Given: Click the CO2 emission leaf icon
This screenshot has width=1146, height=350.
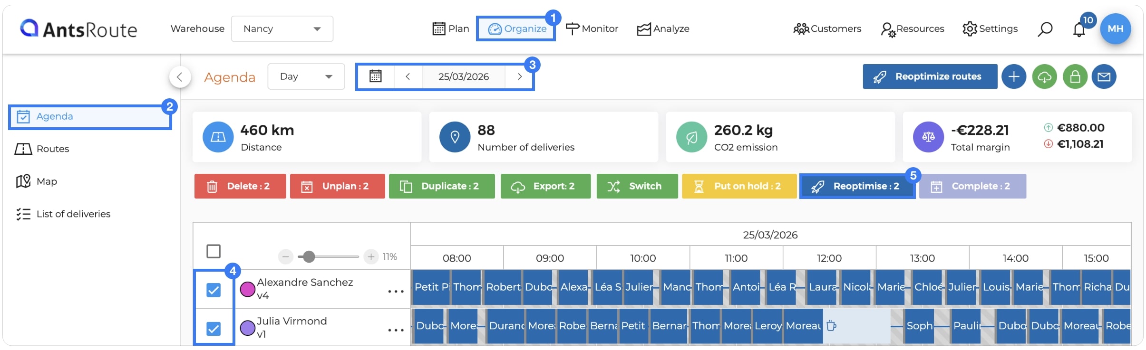Looking at the screenshot, I should pyautogui.click(x=692, y=137).
